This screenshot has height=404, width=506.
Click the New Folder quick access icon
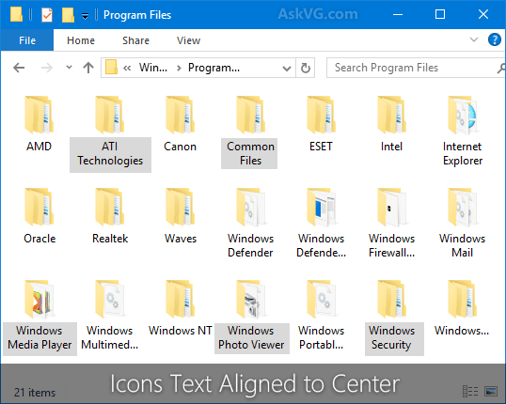(68, 15)
